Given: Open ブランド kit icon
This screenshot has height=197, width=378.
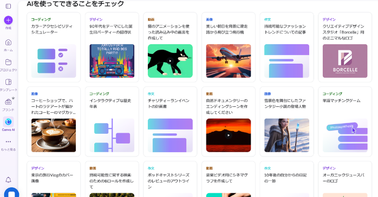Looking at the screenshot, I should pos(8,102).
